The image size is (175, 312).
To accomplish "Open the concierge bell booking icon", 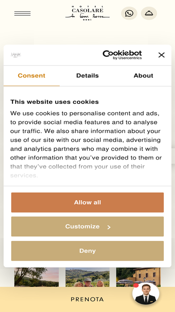I will tap(149, 14).
